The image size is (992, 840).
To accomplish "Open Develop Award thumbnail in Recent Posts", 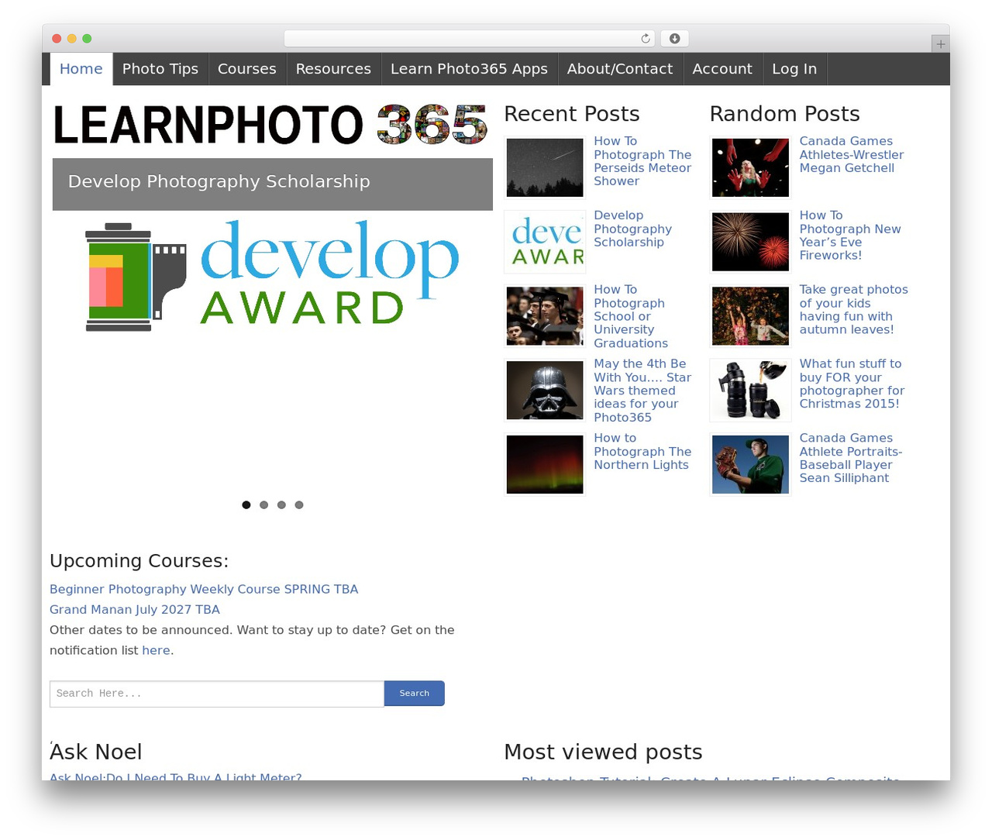I will tap(545, 242).
